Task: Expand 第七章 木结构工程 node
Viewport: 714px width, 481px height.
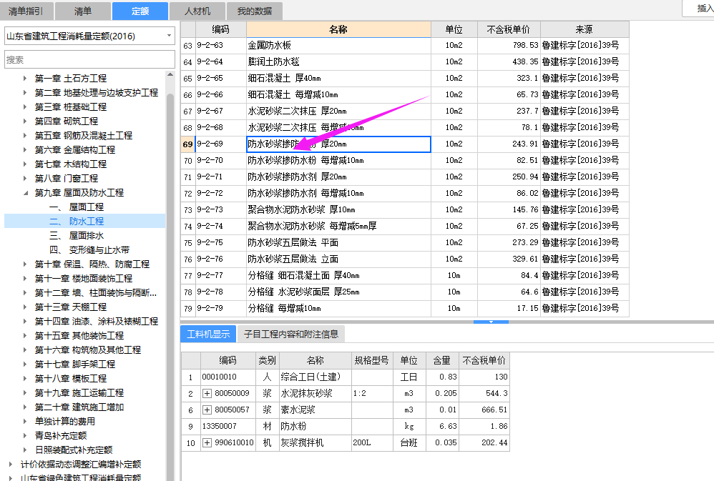Action: 25,164
